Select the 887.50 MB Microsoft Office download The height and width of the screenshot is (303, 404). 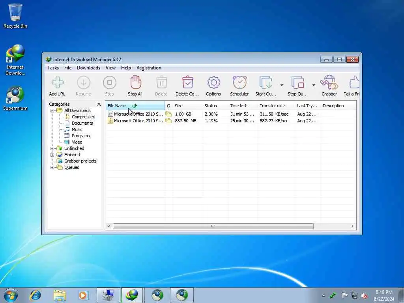pos(230,121)
